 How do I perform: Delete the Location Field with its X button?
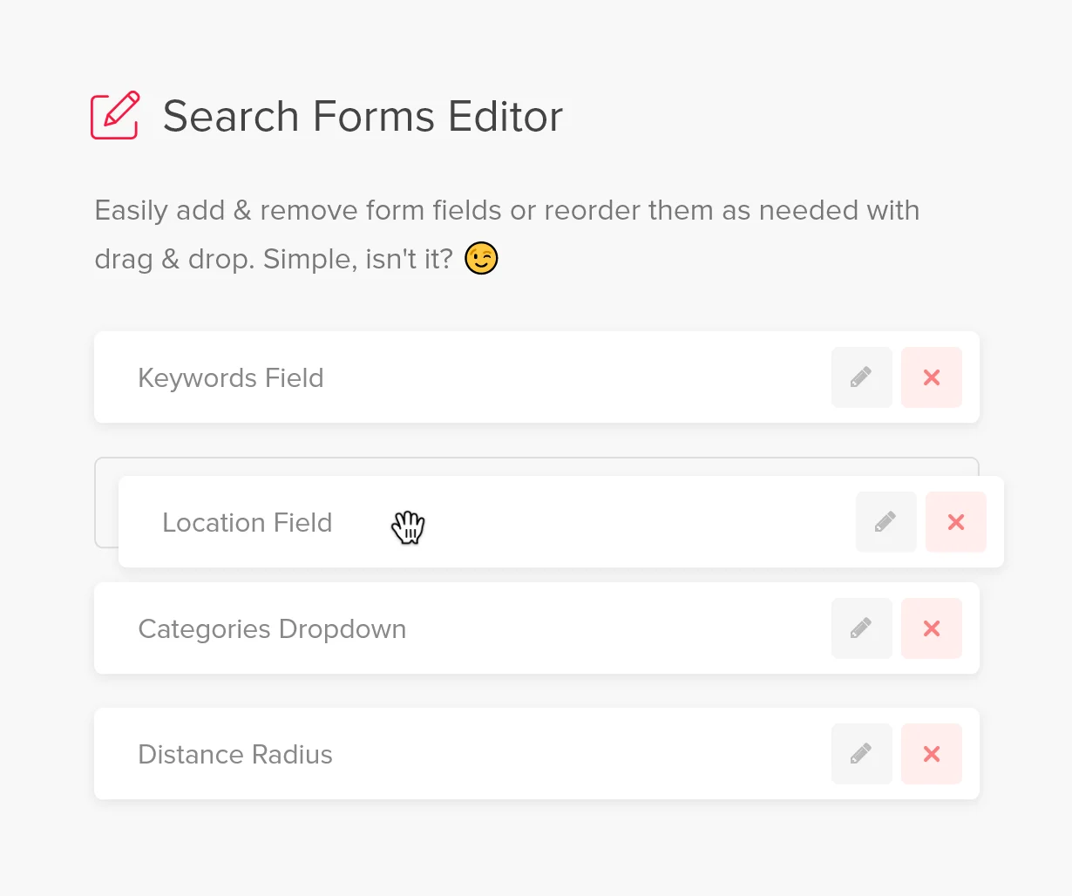tap(955, 522)
